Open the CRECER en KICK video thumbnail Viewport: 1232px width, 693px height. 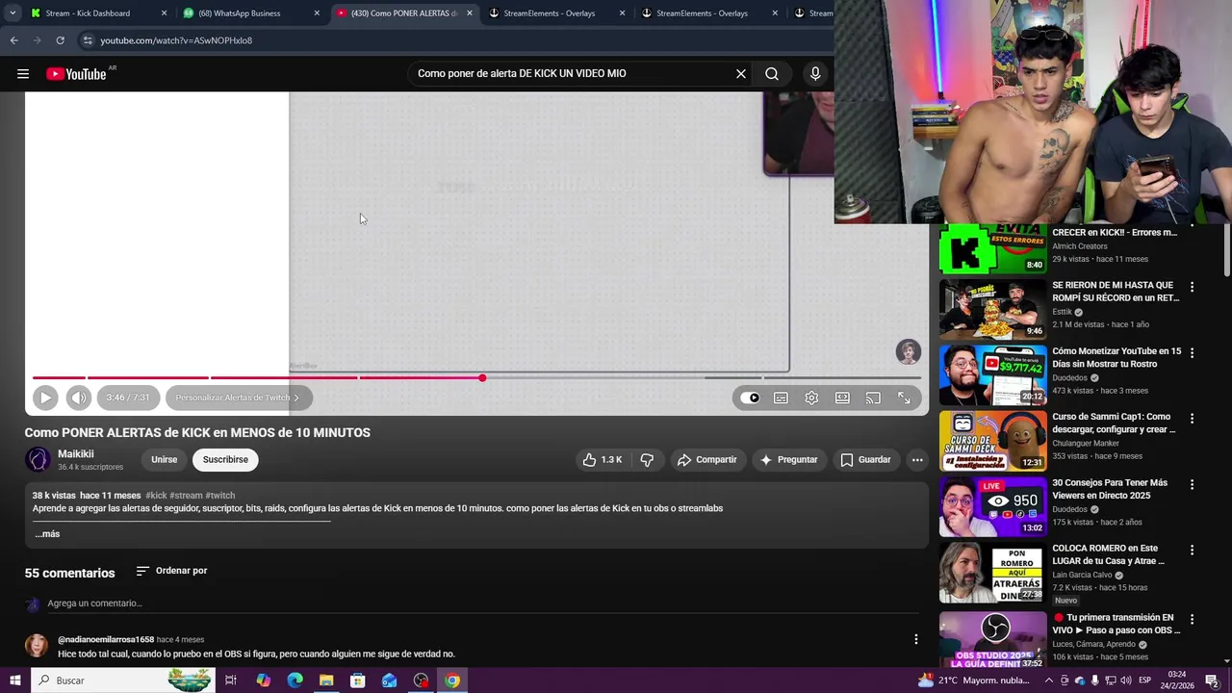coord(992,248)
